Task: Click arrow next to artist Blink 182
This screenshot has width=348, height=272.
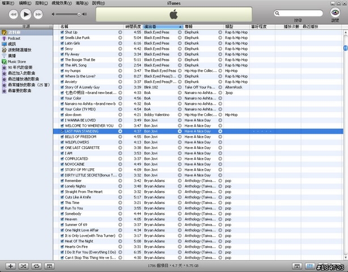Action: tap(180, 87)
